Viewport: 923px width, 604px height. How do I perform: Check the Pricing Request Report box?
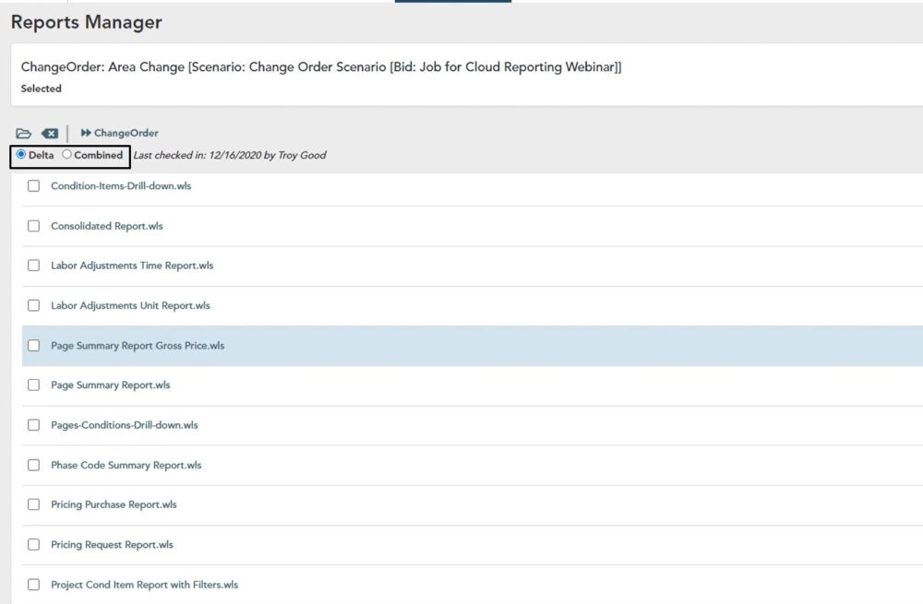[33, 545]
